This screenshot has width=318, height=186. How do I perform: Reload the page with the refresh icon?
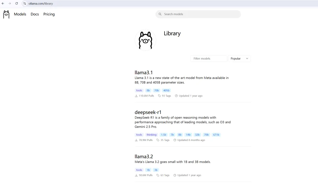click(16, 4)
